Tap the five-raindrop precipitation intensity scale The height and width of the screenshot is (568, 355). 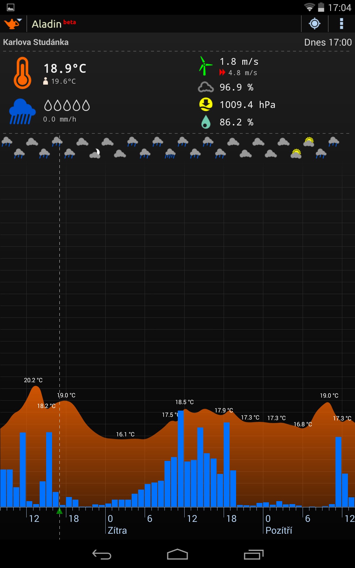click(x=67, y=106)
